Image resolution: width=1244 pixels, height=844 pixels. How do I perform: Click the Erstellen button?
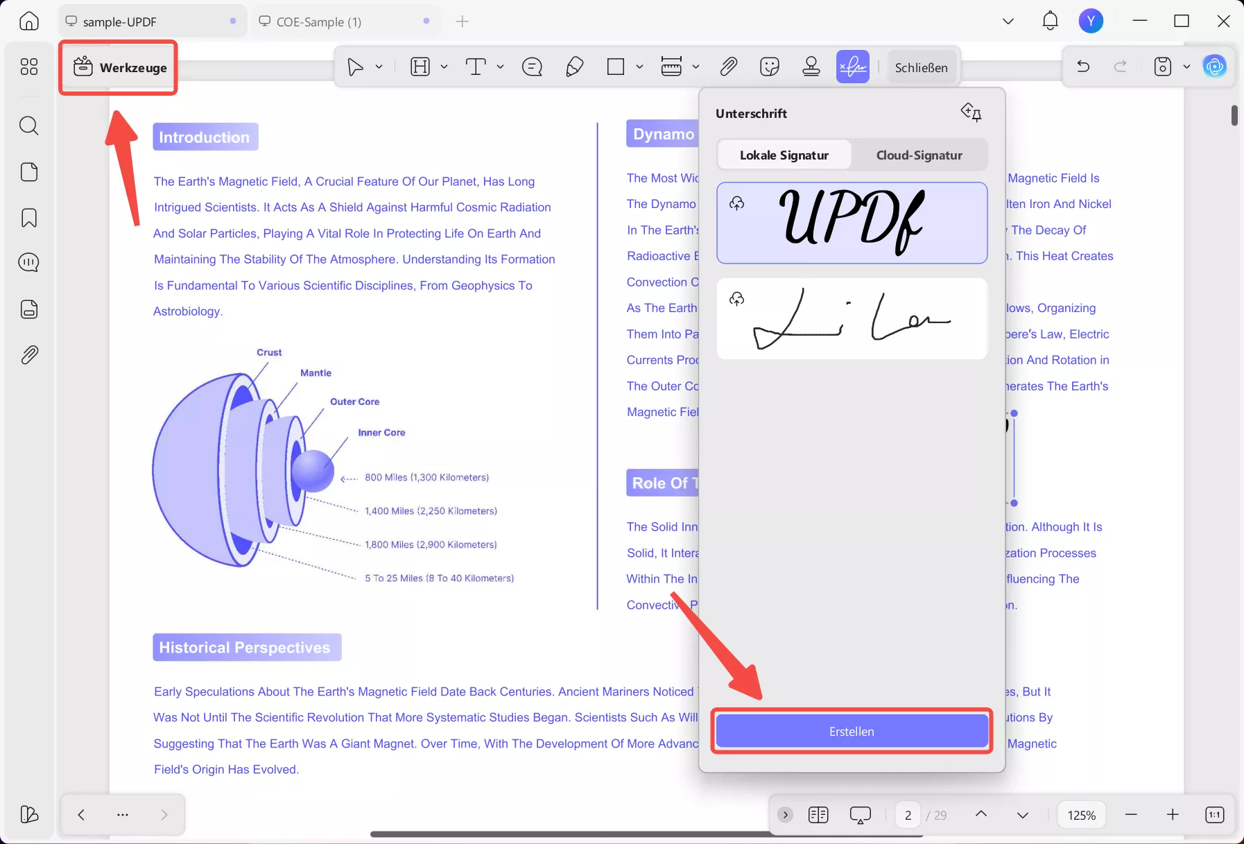click(x=852, y=731)
